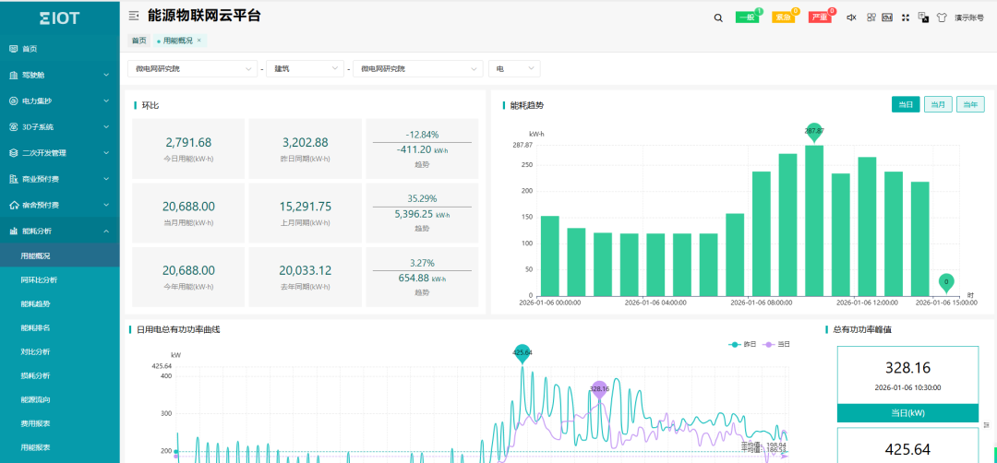Click the 严重 alarm badge button
Screen dimensions: 997x463
click(x=820, y=17)
